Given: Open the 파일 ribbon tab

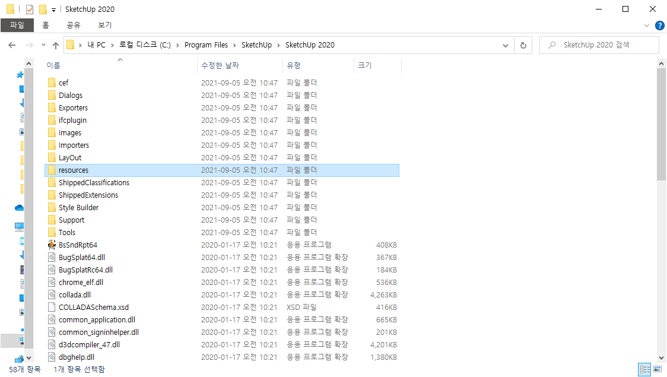Looking at the screenshot, I should pos(17,25).
